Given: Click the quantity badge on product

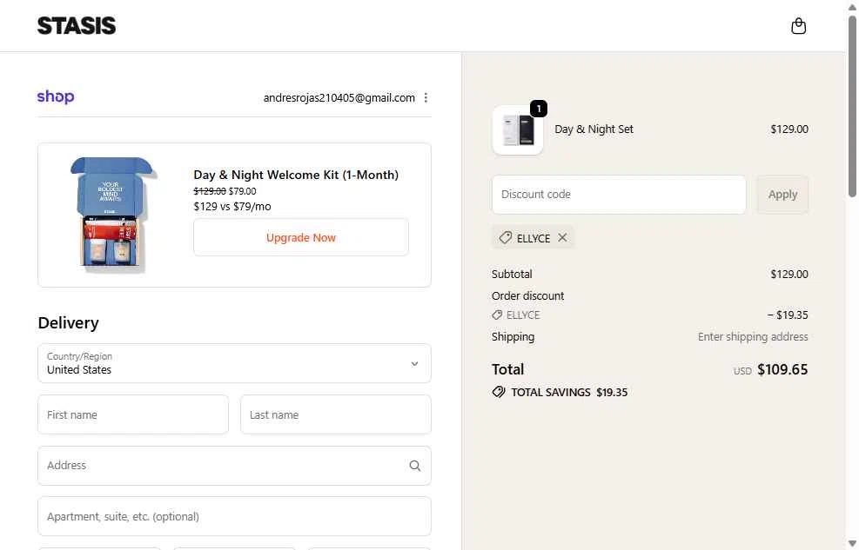Looking at the screenshot, I should 539,109.
